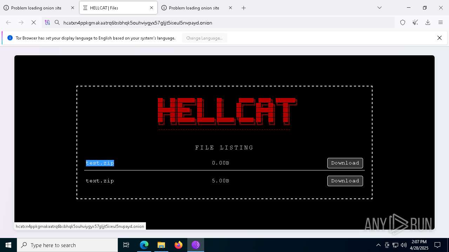Go forward to next page
The height and width of the screenshot is (252, 449).
coord(21,23)
